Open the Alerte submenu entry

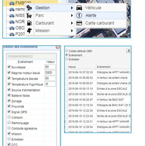100,16
